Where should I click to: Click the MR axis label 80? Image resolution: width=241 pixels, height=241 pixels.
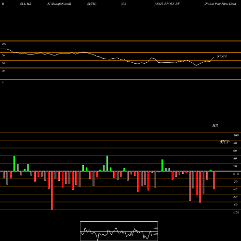[235, 143]
